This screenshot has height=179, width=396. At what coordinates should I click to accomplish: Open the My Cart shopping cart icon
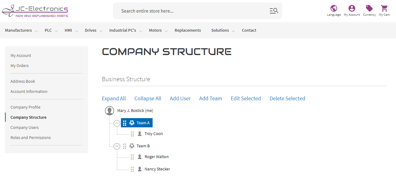(x=384, y=8)
